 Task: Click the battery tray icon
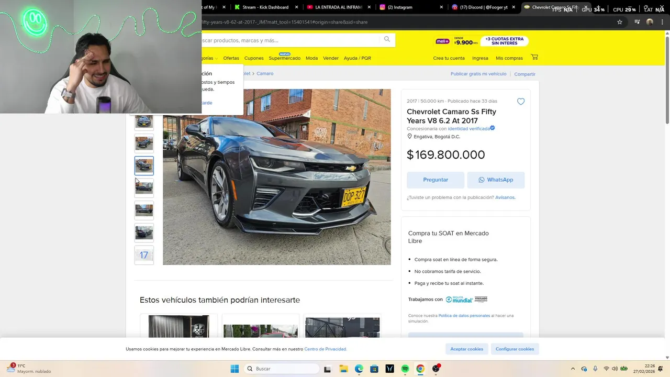tap(624, 369)
